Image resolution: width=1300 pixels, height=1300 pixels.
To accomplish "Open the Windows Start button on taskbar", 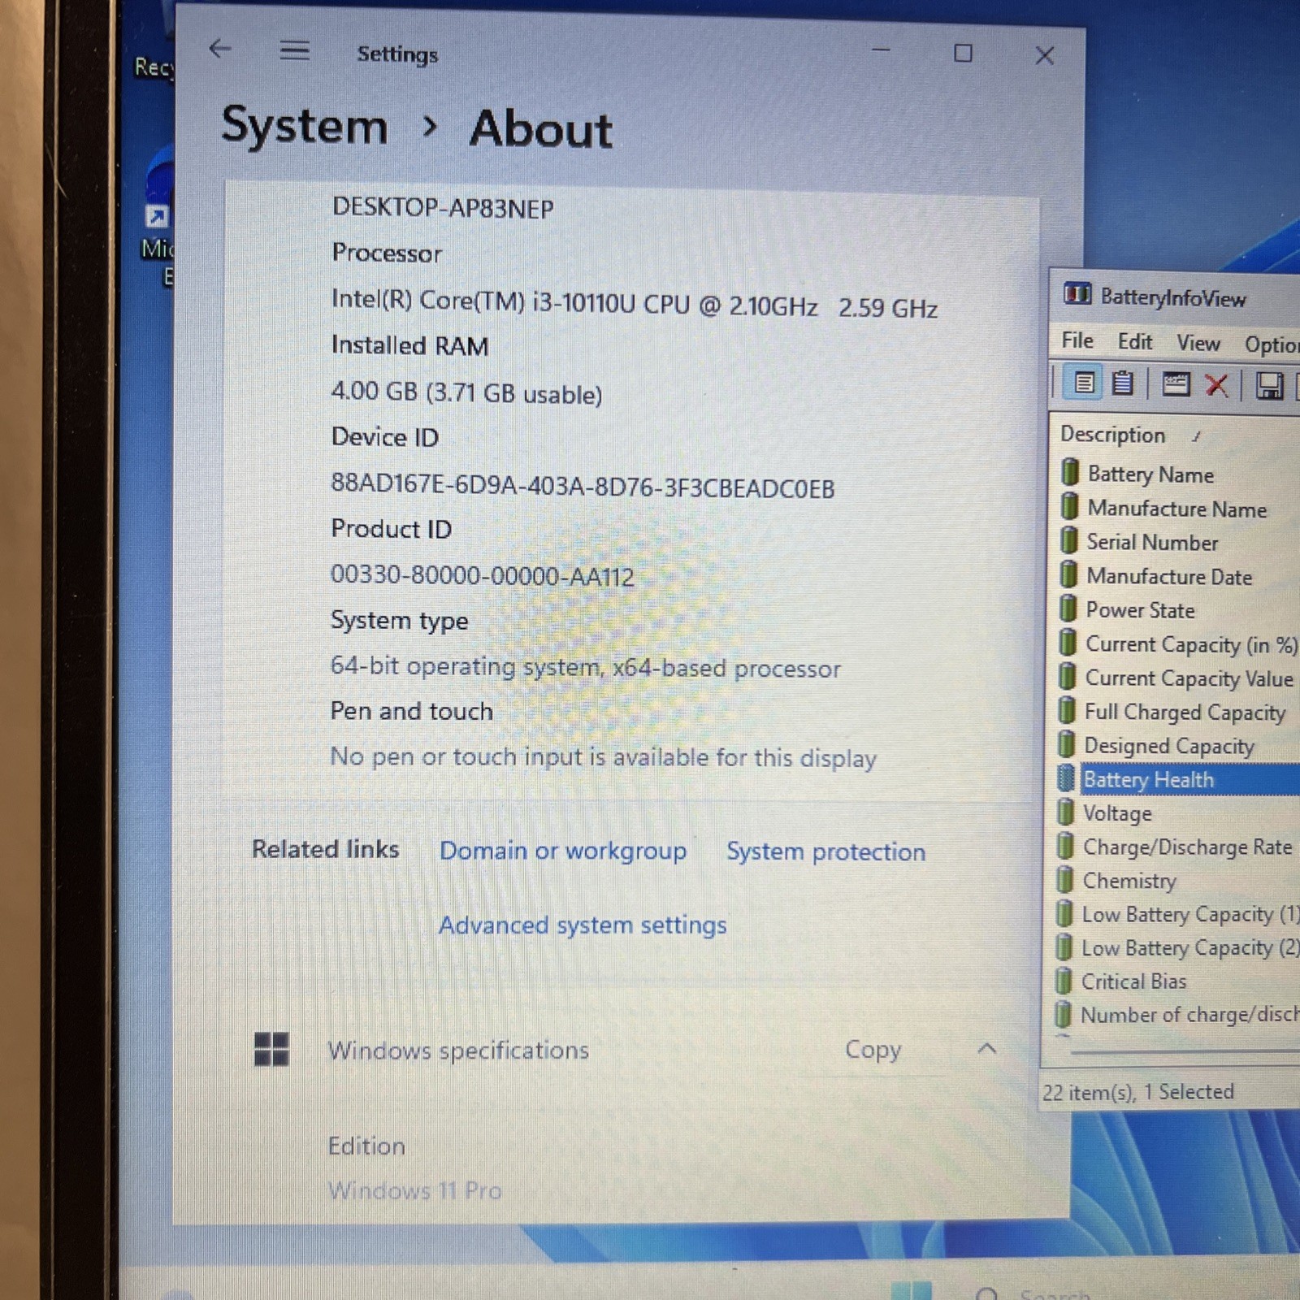I will 912,1290.
